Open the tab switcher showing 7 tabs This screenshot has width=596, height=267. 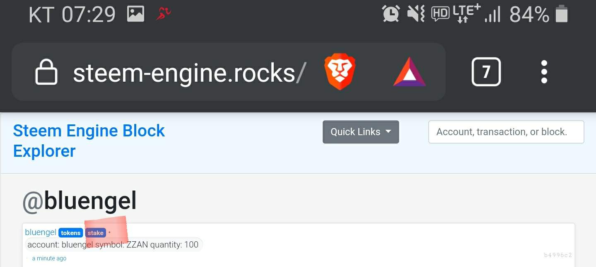pos(486,72)
